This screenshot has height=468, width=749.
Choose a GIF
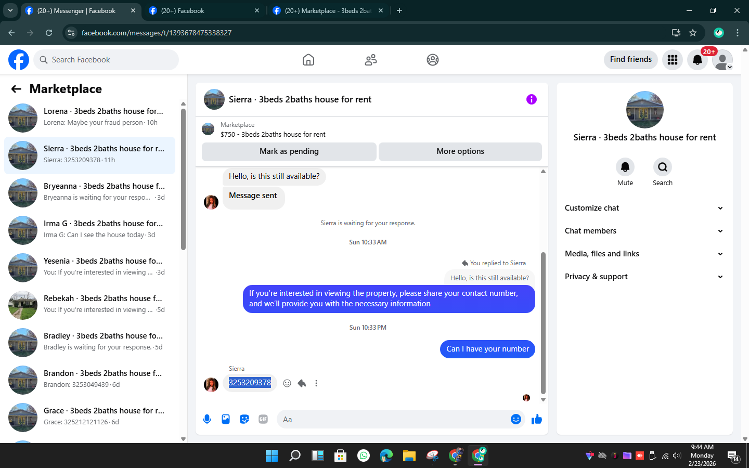263,419
